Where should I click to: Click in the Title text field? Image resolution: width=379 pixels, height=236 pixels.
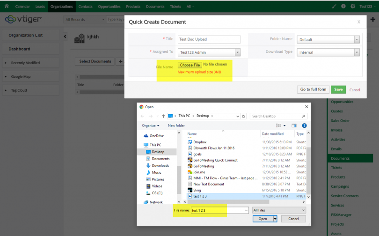click(x=209, y=40)
